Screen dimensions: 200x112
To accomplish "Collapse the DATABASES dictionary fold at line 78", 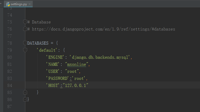I will 25,43.
